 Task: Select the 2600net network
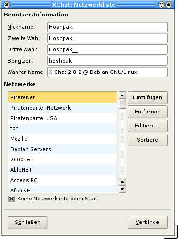63,159
